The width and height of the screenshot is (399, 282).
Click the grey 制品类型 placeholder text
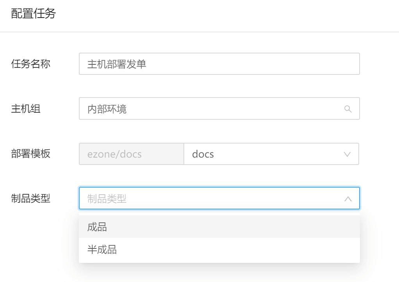tap(107, 199)
